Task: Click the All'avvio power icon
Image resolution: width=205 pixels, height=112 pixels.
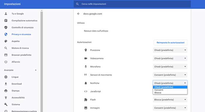Action: point(6,62)
